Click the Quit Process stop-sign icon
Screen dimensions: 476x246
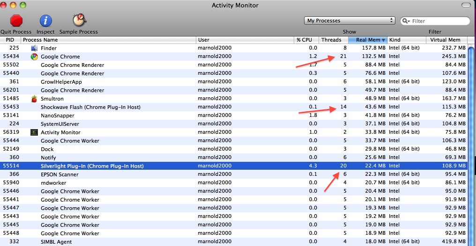pos(16,21)
